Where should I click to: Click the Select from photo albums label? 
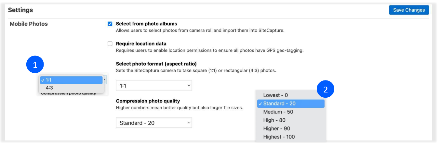pyautogui.click(x=146, y=24)
